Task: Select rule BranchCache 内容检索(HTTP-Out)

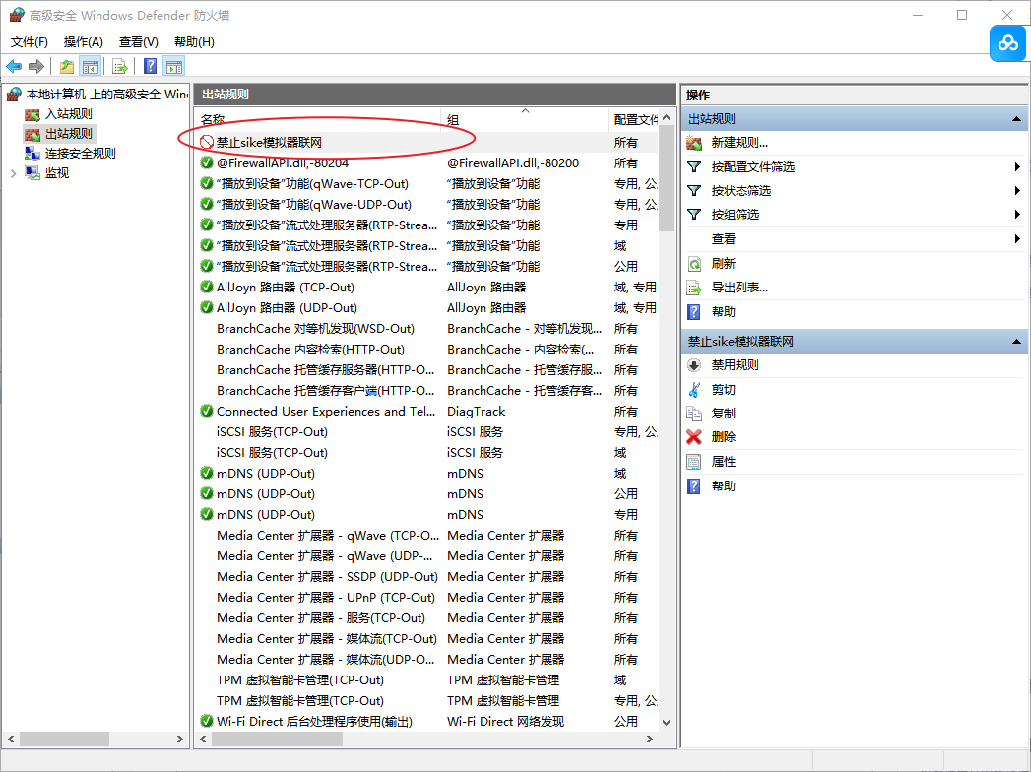Action: pyautogui.click(x=427, y=350)
